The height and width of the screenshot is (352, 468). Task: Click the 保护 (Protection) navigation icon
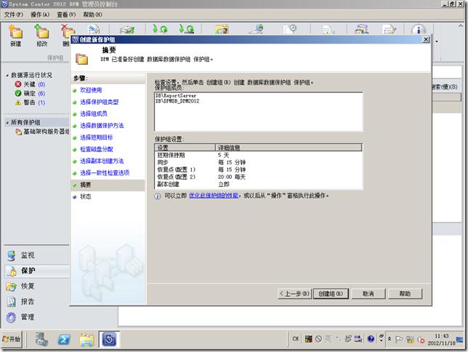[x=12, y=271]
